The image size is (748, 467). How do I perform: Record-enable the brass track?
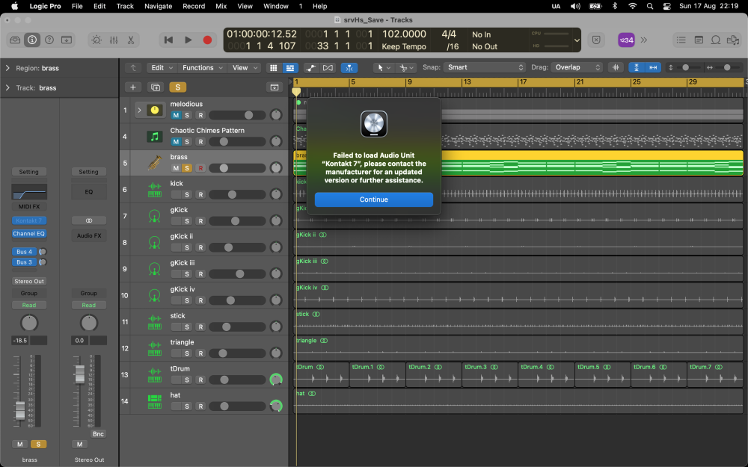200,168
